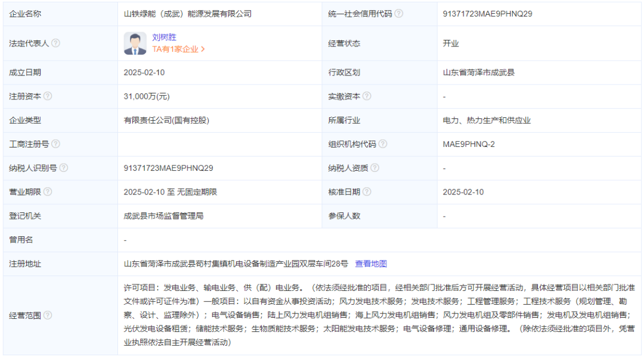Click 曾用名 label
Viewport: 644px width, 357px height.
coord(21,240)
